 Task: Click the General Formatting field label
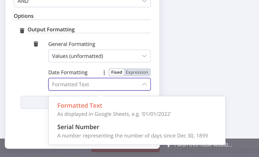72,44
